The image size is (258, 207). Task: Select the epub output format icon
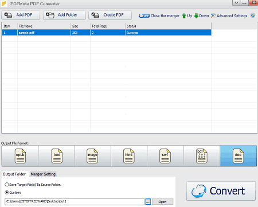[20, 156]
